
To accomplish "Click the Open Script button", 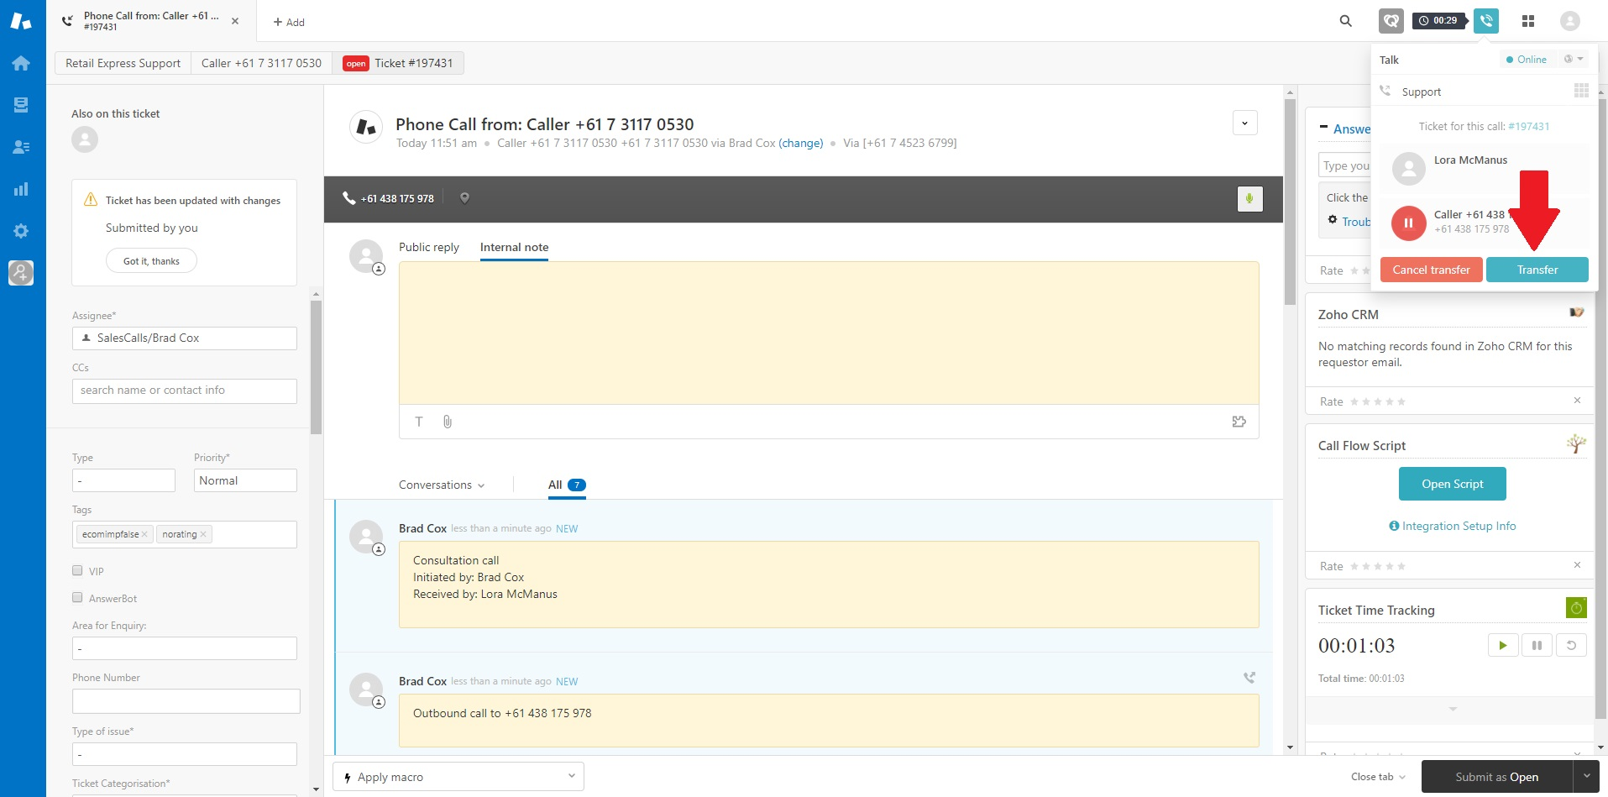I will tap(1452, 484).
